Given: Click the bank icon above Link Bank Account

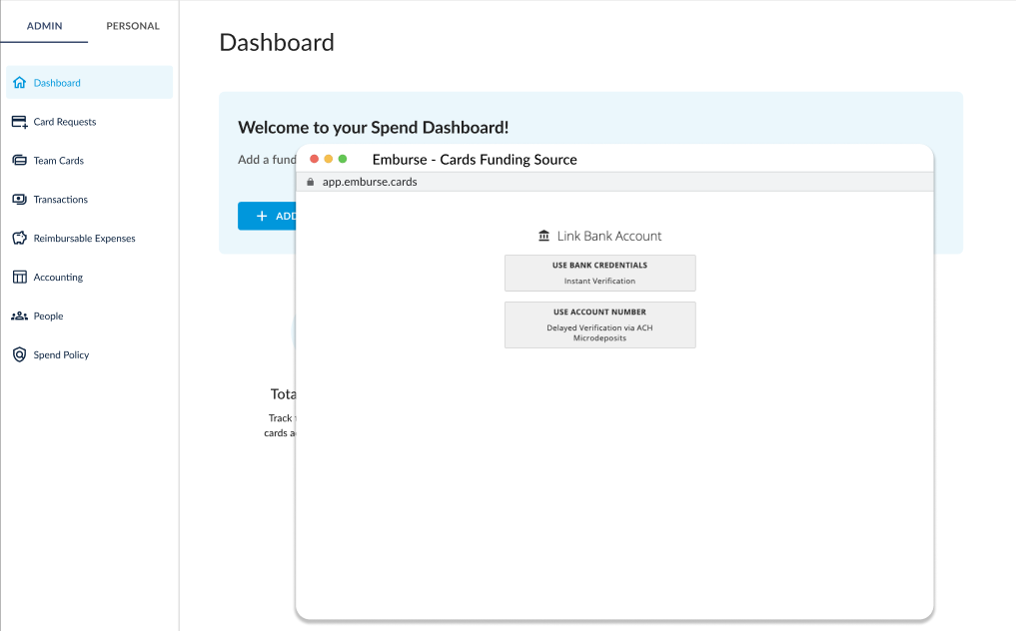Looking at the screenshot, I should click(542, 236).
